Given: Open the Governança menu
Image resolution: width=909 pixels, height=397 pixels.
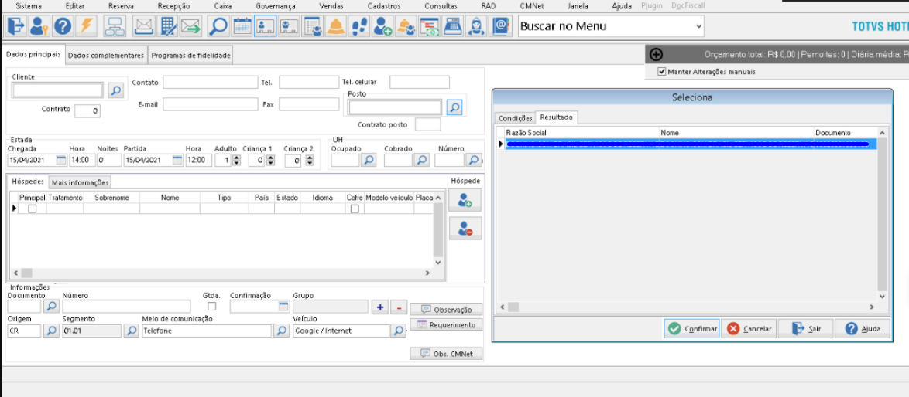Looking at the screenshot, I should pyautogui.click(x=276, y=6).
